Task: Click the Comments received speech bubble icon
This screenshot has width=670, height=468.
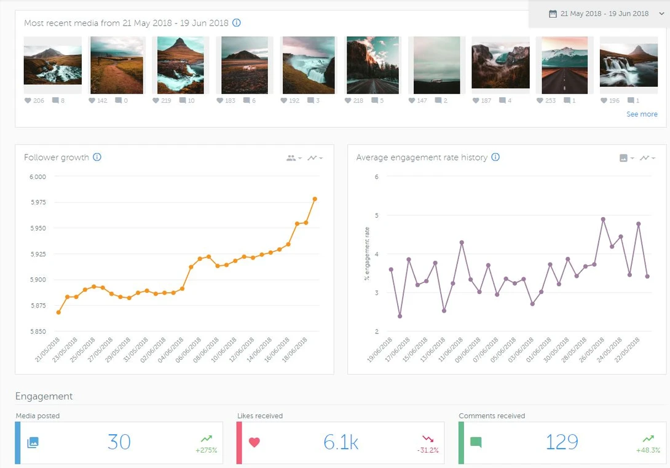Action: coord(476,442)
